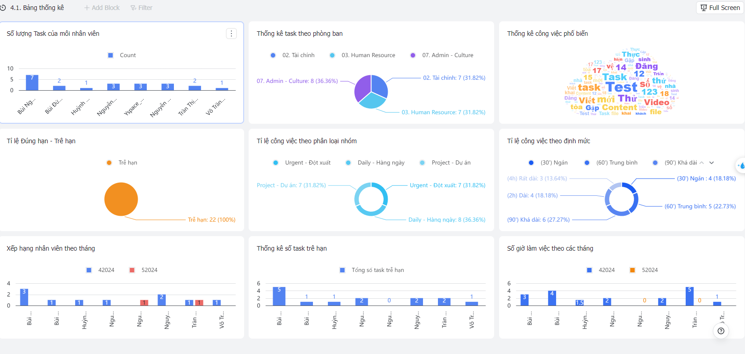
Task: Toggle the 07. Admin - Culture legend item
Action: point(442,55)
